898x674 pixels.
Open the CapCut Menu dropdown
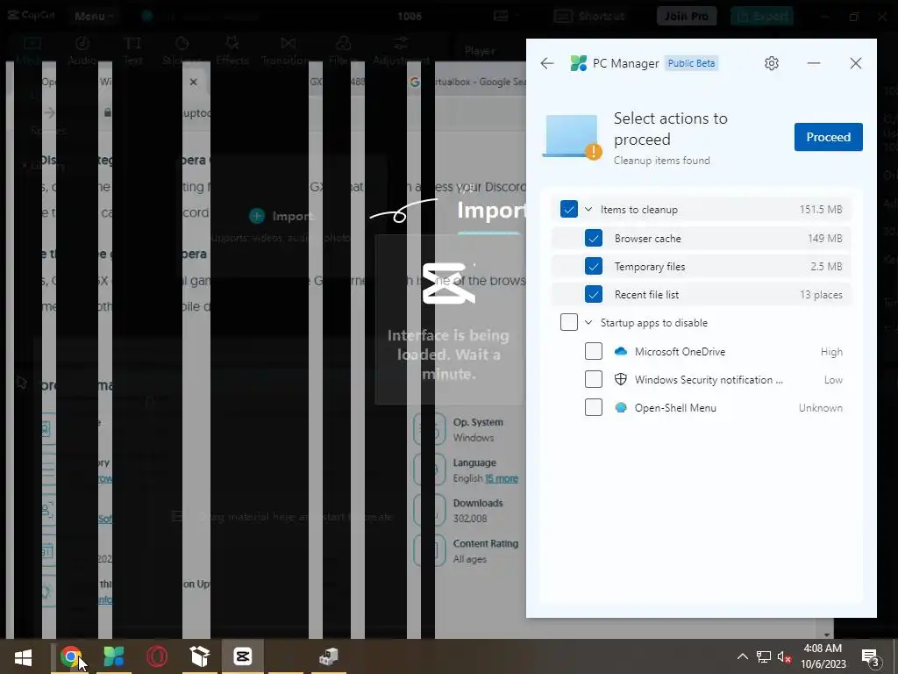coord(94,16)
